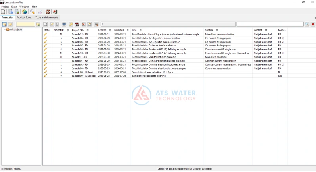316x172 pixels.
Task: Clear search with the red X icon
Action: tap(313, 24)
